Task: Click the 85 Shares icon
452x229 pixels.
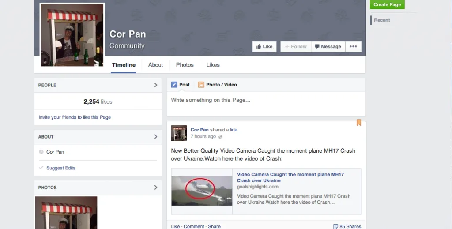Action: [x=335, y=226]
